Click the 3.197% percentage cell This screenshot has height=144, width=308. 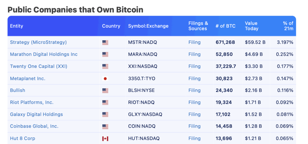[285, 42]
